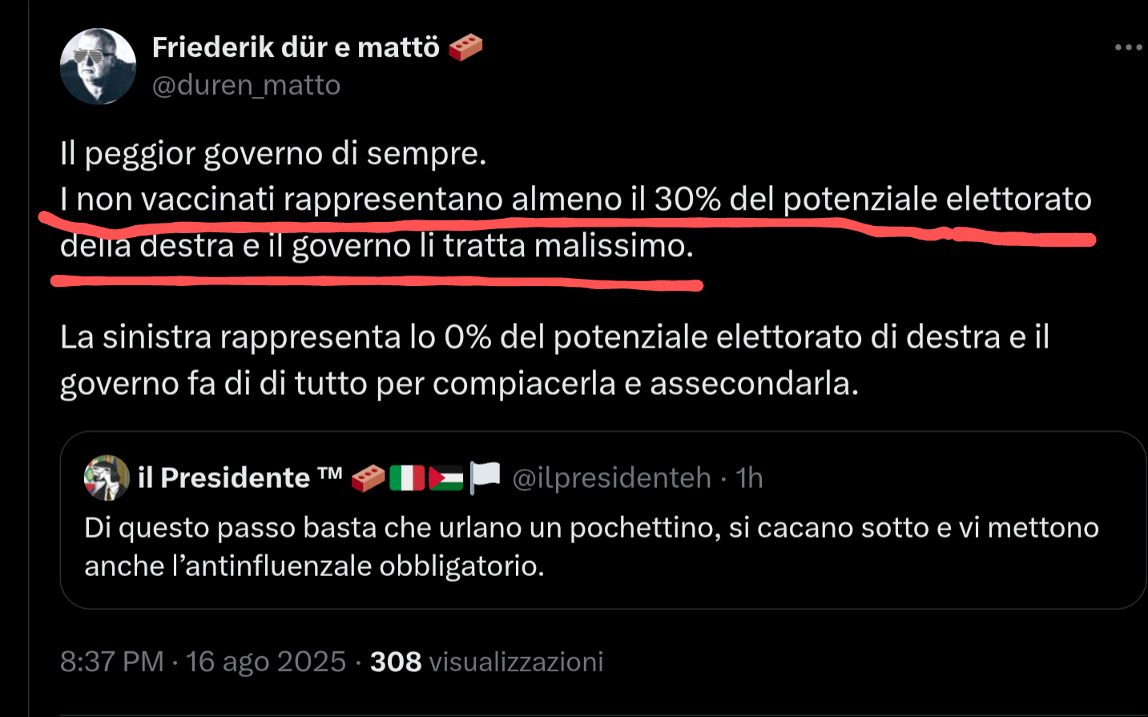This screenshot has width=1148, height=717.
Task: Click the brick emoji beside Friederik's name
Action: tap(465, 47)
